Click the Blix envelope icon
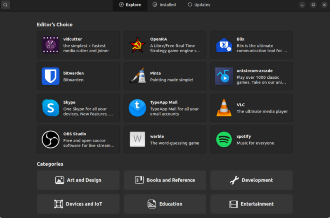Image resolution: width=330 pixels, height=218 pixels. [224, 45]
